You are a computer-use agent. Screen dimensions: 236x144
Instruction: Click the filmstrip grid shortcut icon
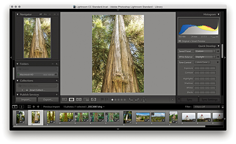[29, 107]
